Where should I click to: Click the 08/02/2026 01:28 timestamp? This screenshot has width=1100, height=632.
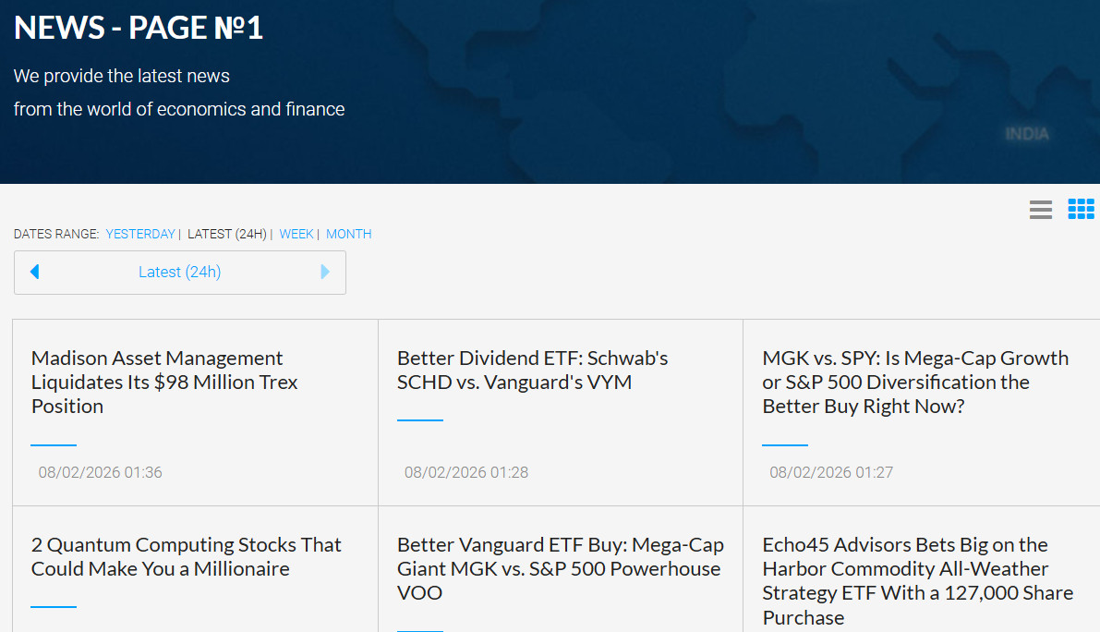coord(465,472)
